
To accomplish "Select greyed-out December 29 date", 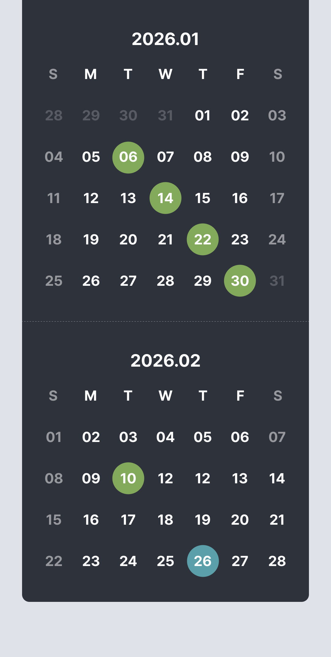I will (91, 116).
